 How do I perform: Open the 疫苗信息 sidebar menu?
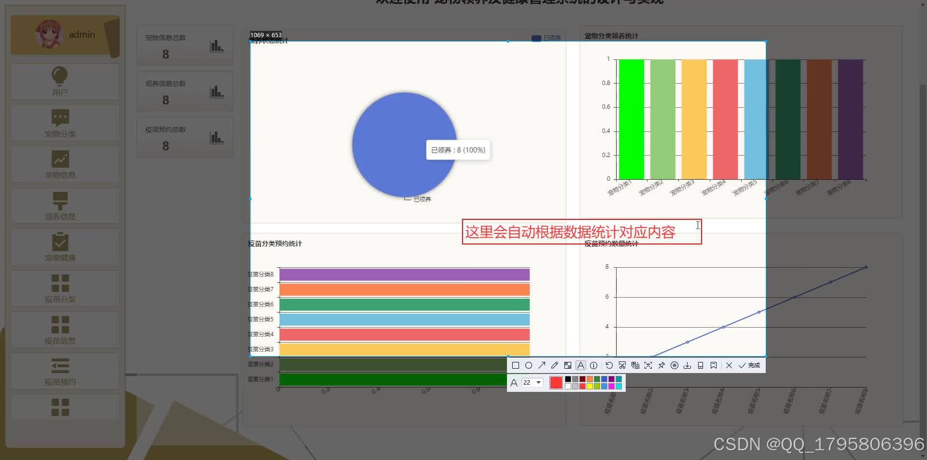65,330
